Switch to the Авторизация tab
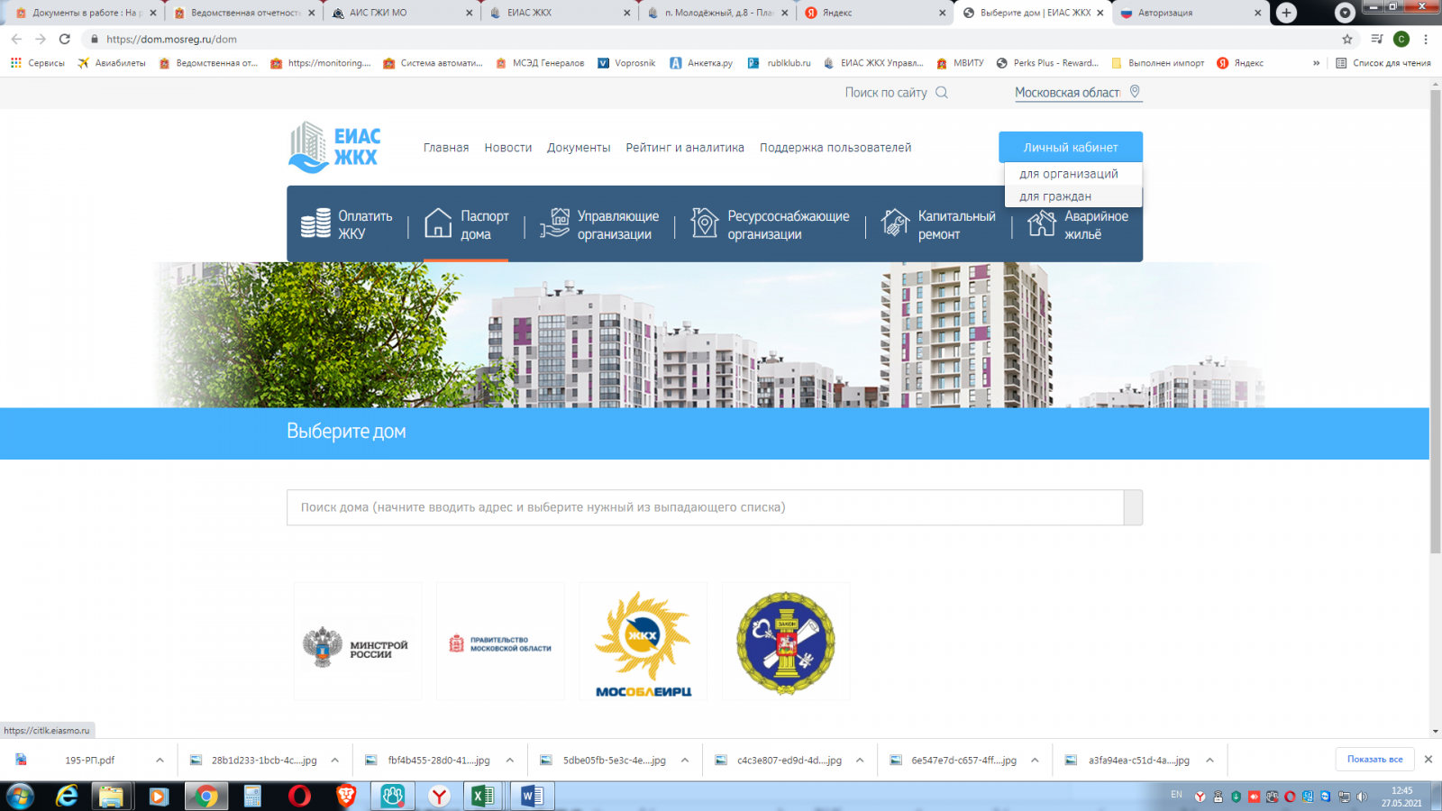Image resolution: width=1442 pixels, height=811 pixels. pyautogui.click(x=1190, y=13)
